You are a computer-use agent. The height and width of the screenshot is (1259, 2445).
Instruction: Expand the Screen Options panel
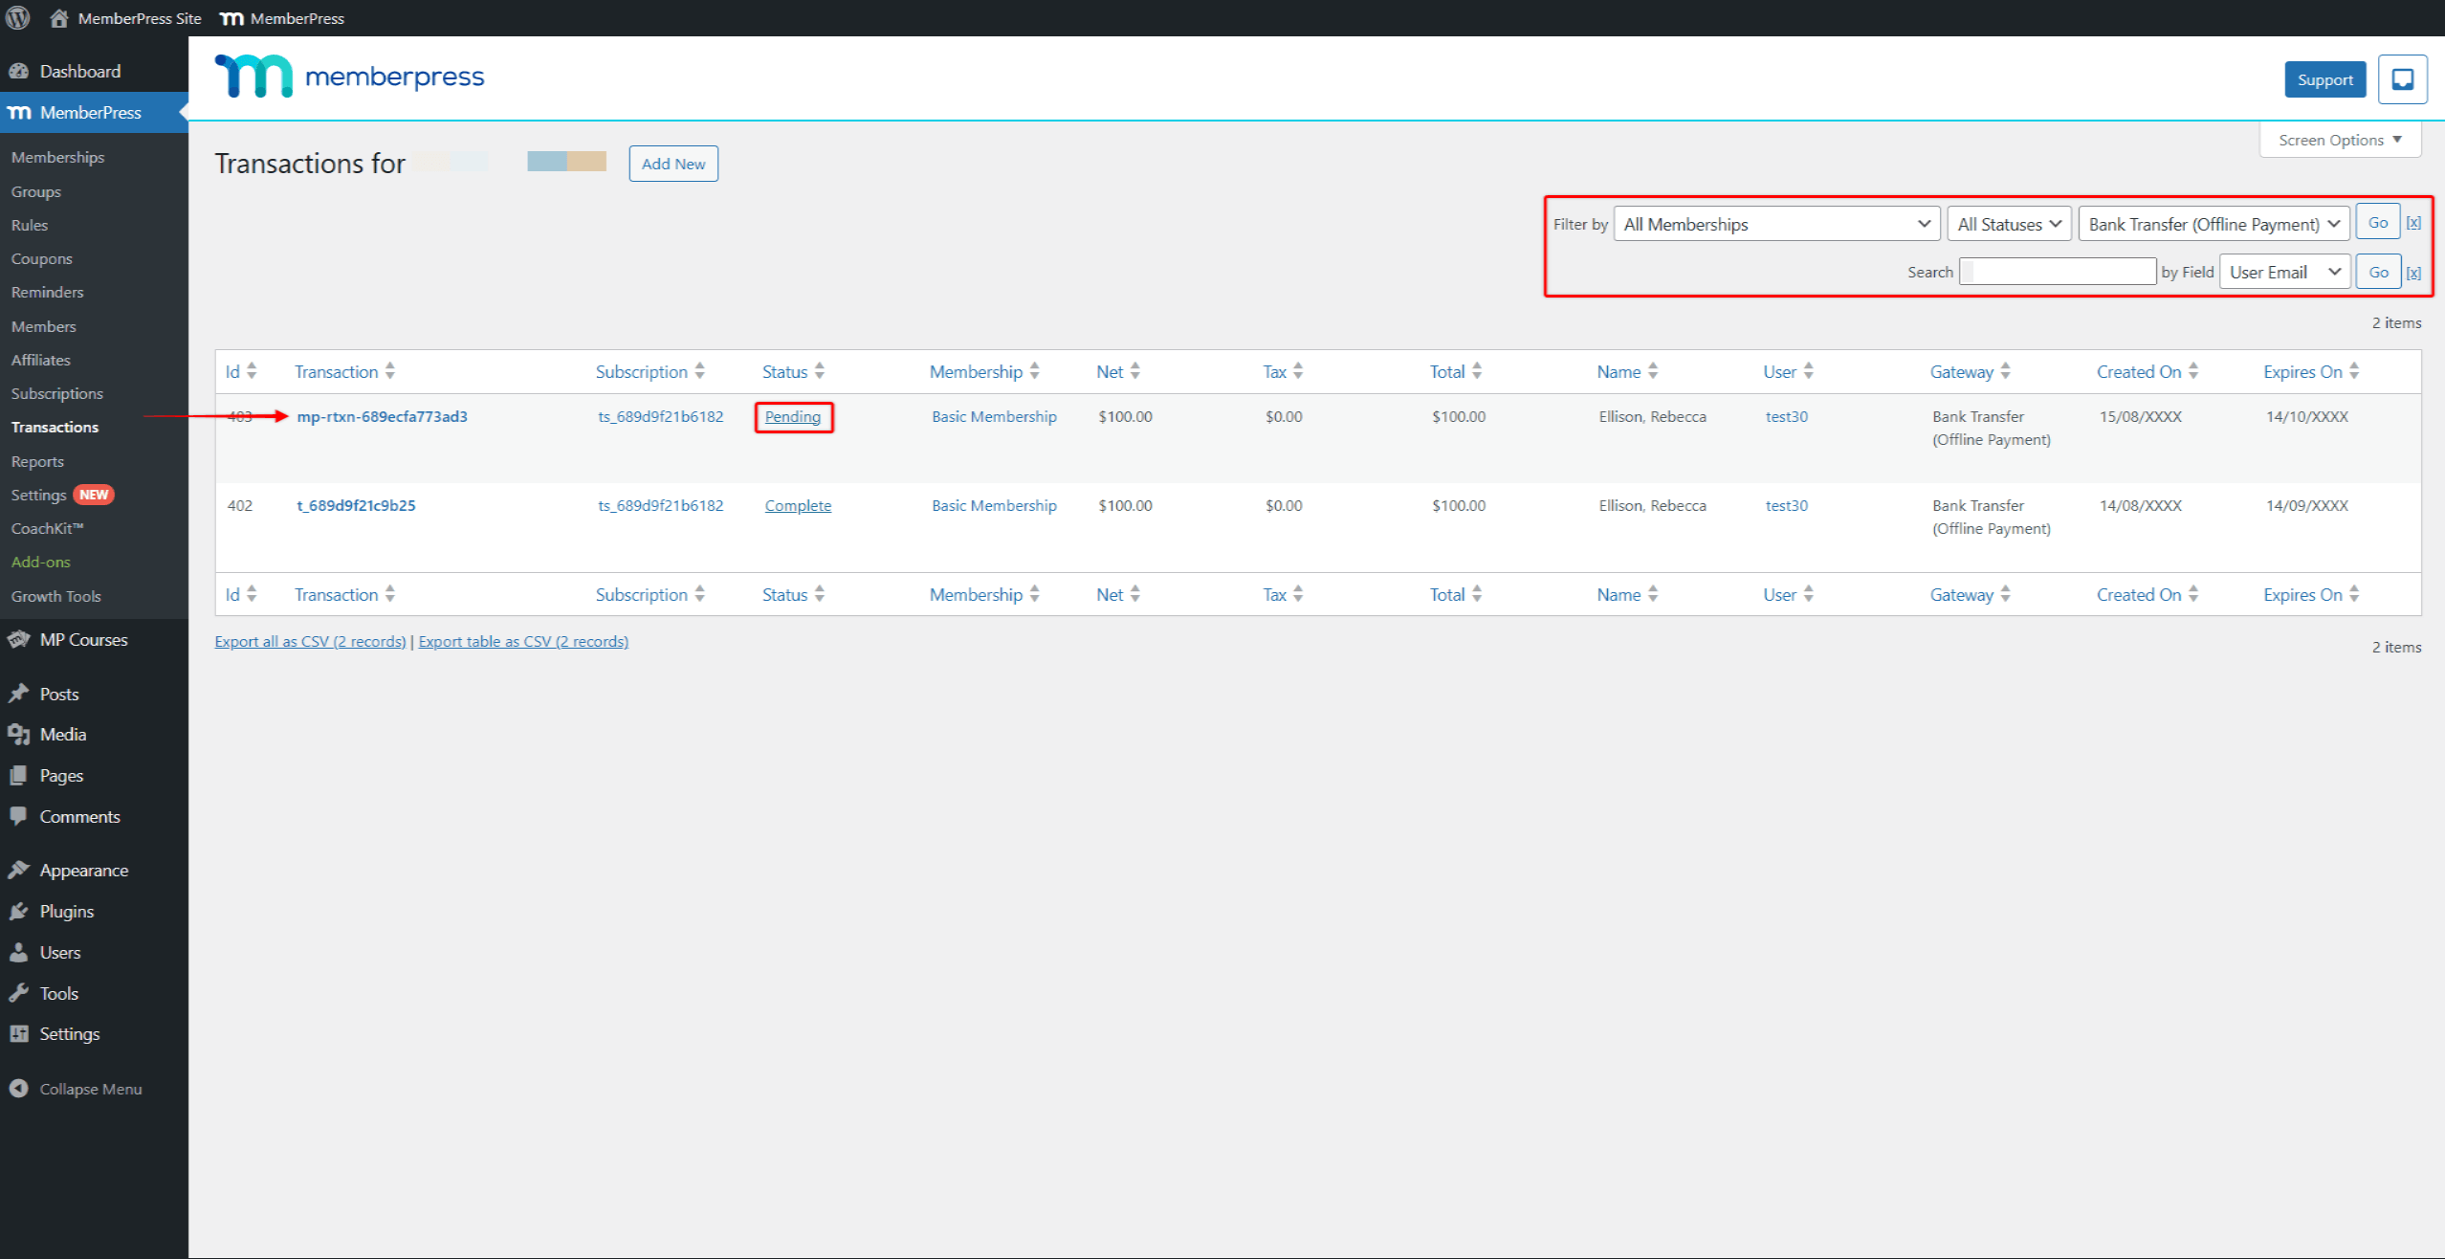(x=2340, y=141)
